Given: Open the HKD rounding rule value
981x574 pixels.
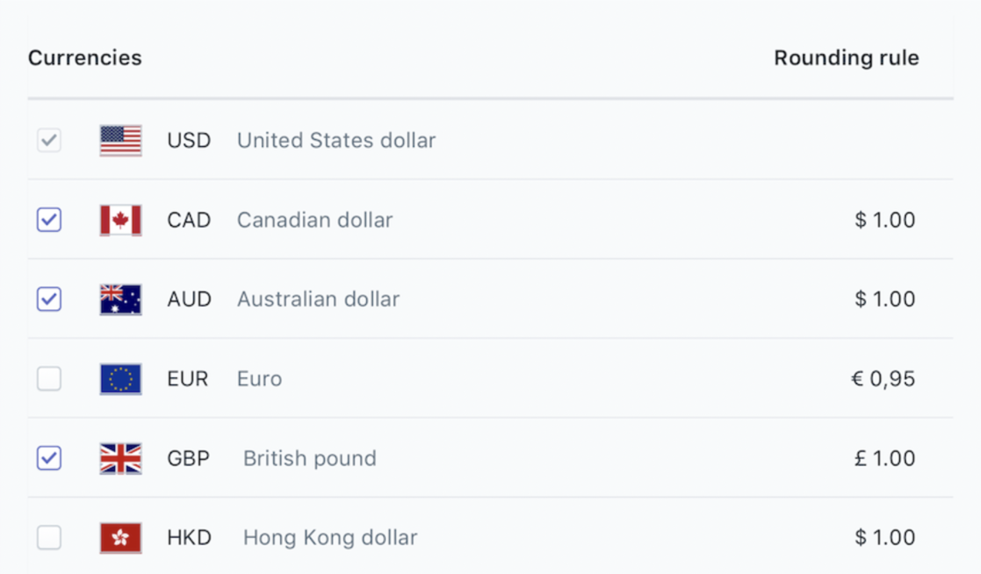Looking at the screenshot, I should [x=885, y=537].
